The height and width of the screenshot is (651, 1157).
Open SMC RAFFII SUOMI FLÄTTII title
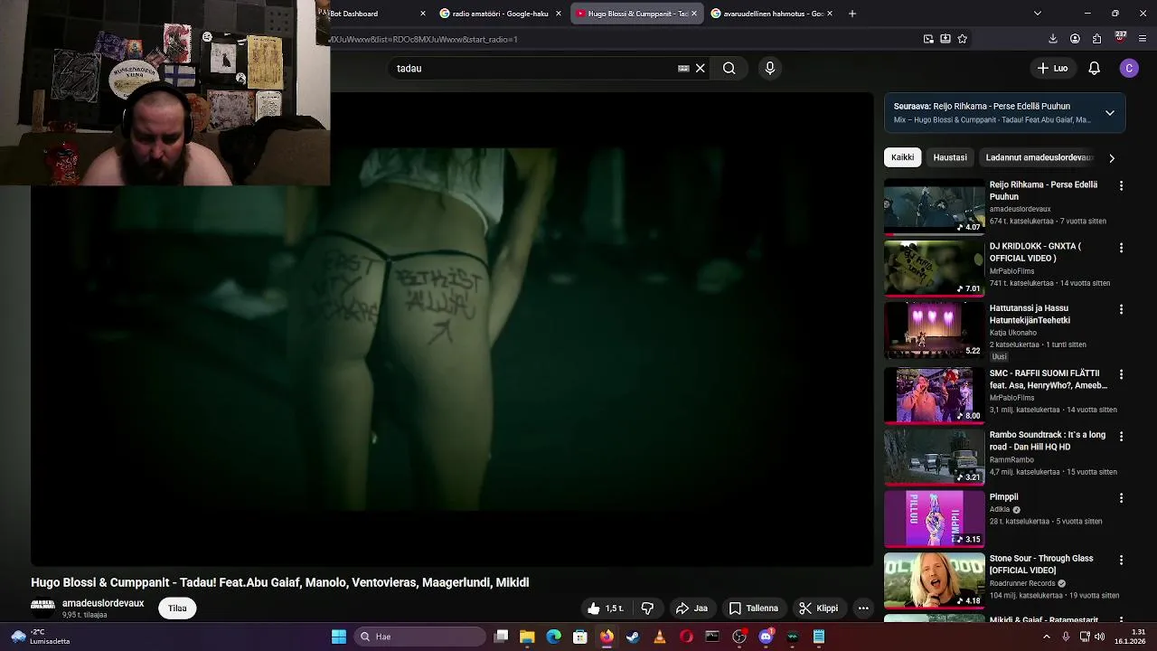(x=1048, y=380)
